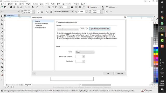Select the Rectangle tool
Image resolution: width=166 pixels, height=93 pixels.
click(2, 39)
